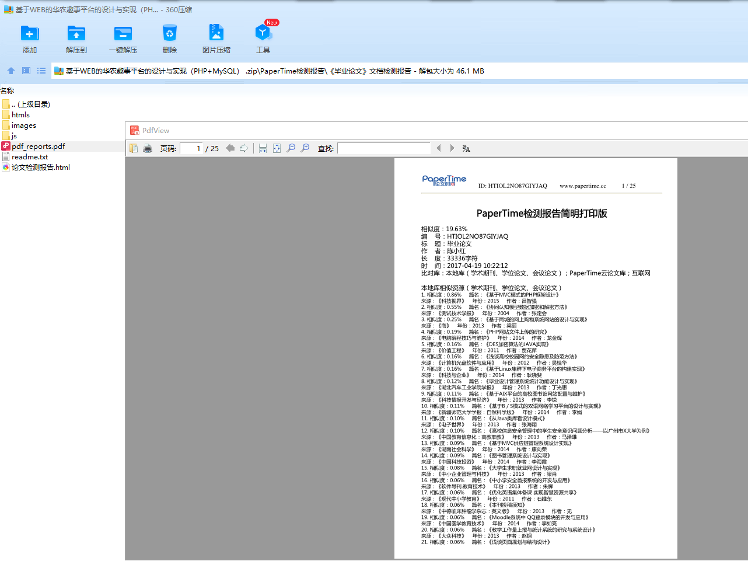Click the PdfView copy document icon

click(x=134, y=148)
